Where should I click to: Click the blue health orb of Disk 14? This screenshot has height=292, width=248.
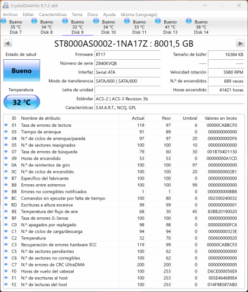point(189,21)
